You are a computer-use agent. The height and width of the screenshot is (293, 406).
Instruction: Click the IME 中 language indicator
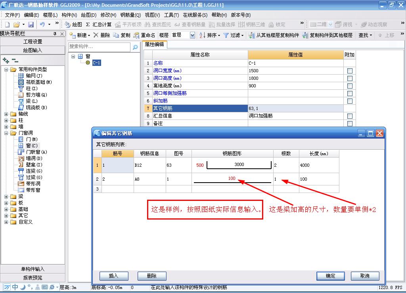click(15, 287)
